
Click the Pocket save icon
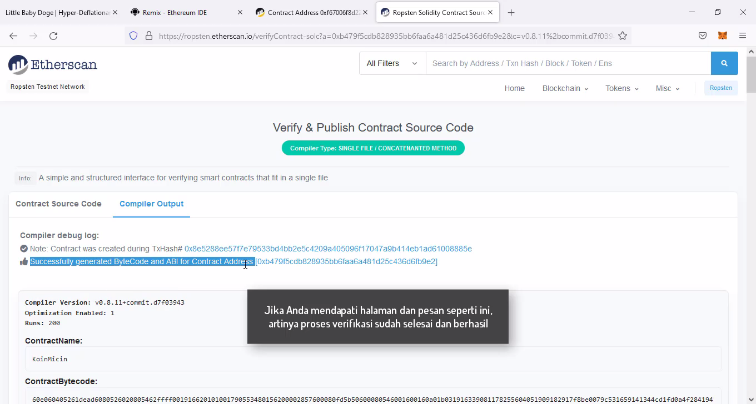703,36
